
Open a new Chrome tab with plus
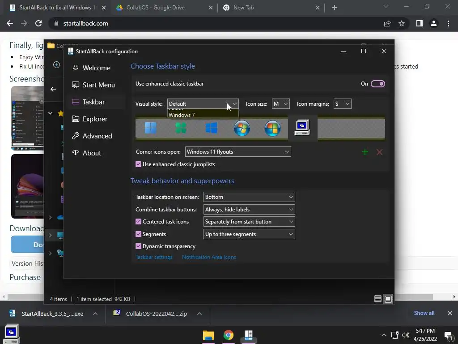coord(335,8)
